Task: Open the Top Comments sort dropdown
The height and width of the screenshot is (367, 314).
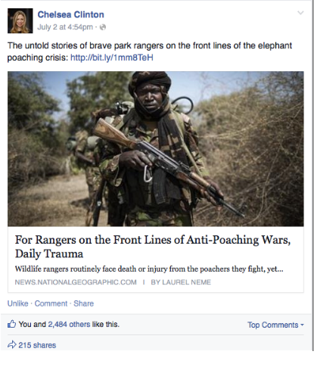Action: point(275,325)
